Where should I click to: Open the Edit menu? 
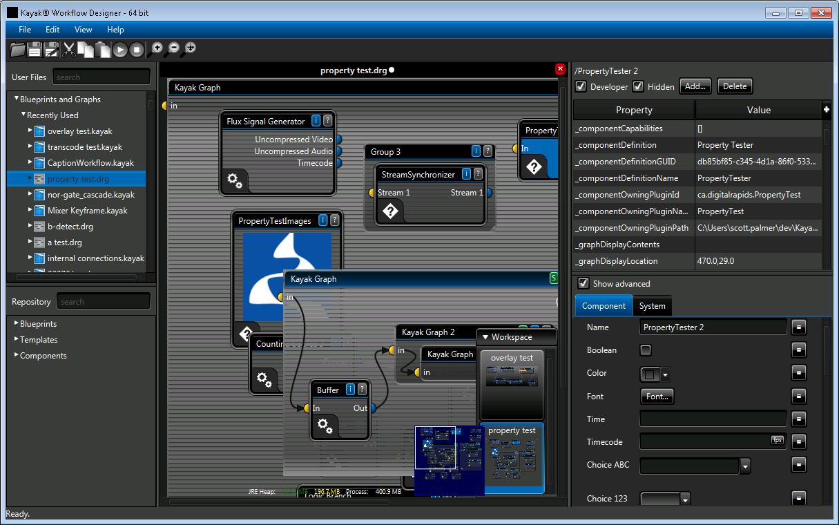(x=52, y=30)
